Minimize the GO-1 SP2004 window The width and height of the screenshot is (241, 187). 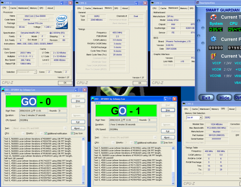pos(166,99)
